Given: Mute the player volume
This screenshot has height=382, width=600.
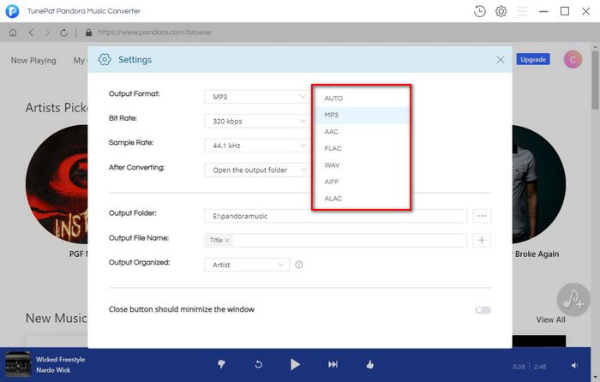Looking at the screenshot, I should [574, 366].
